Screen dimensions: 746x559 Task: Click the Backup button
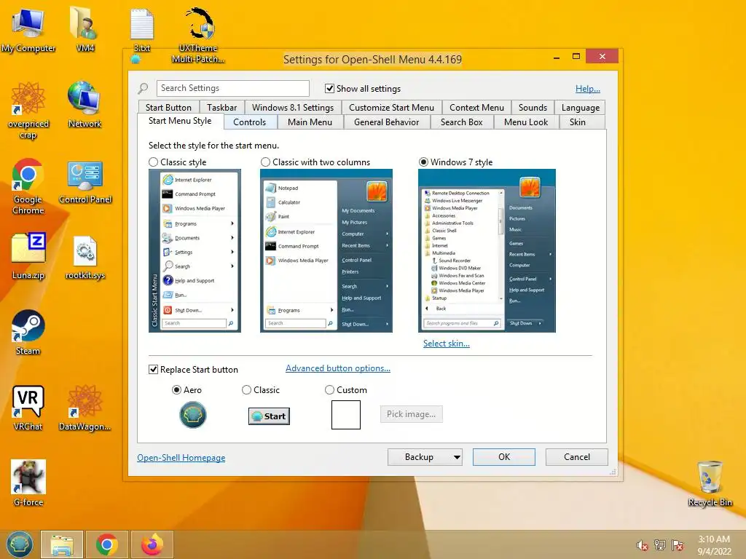point(419,457)
